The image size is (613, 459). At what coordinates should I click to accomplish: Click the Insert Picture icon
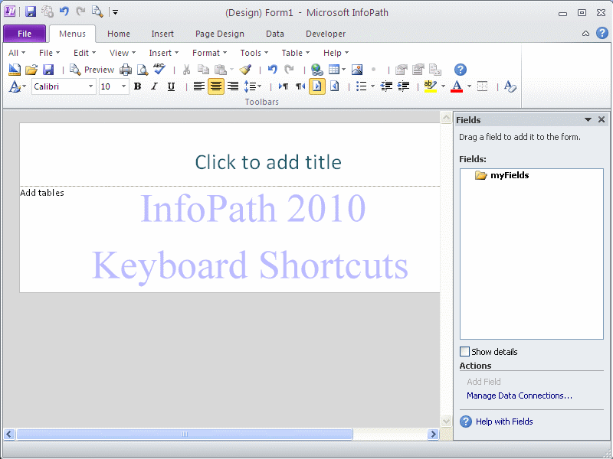click(356, 70)
